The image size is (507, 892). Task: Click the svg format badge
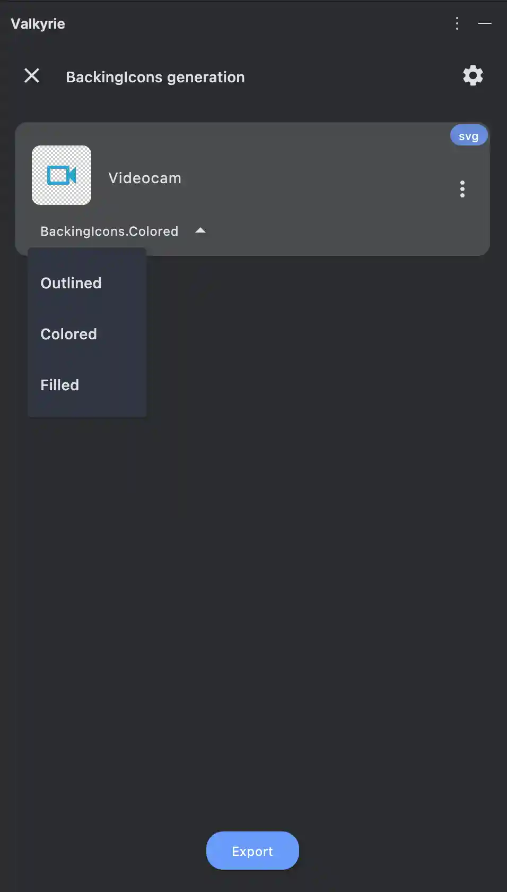(469, 136)
